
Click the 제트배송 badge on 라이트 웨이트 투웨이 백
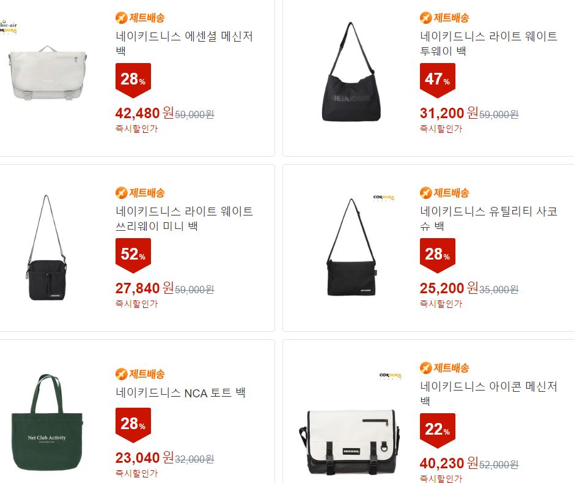[x=444, y=18]
